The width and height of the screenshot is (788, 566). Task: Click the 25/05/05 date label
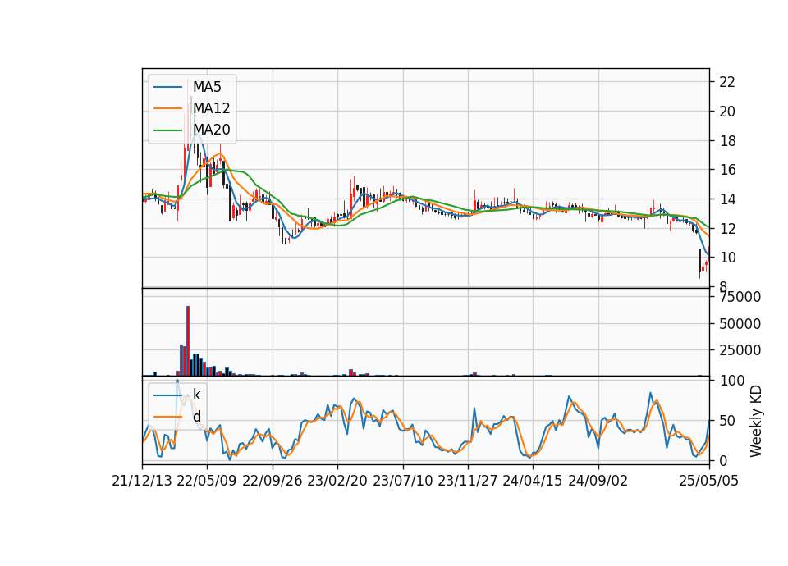coord(709,482)
